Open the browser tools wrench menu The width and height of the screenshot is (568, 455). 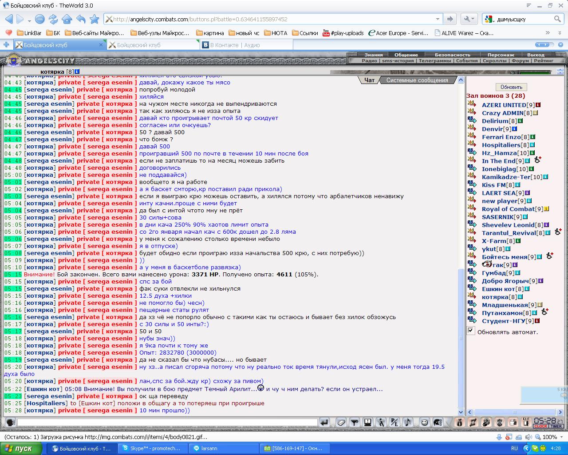coord(468,19)
